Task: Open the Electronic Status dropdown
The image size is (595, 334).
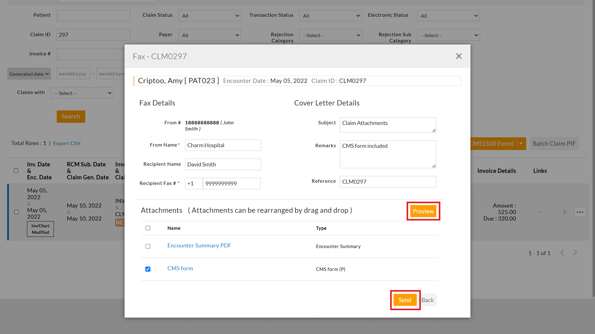Action: tap(448, 16)
